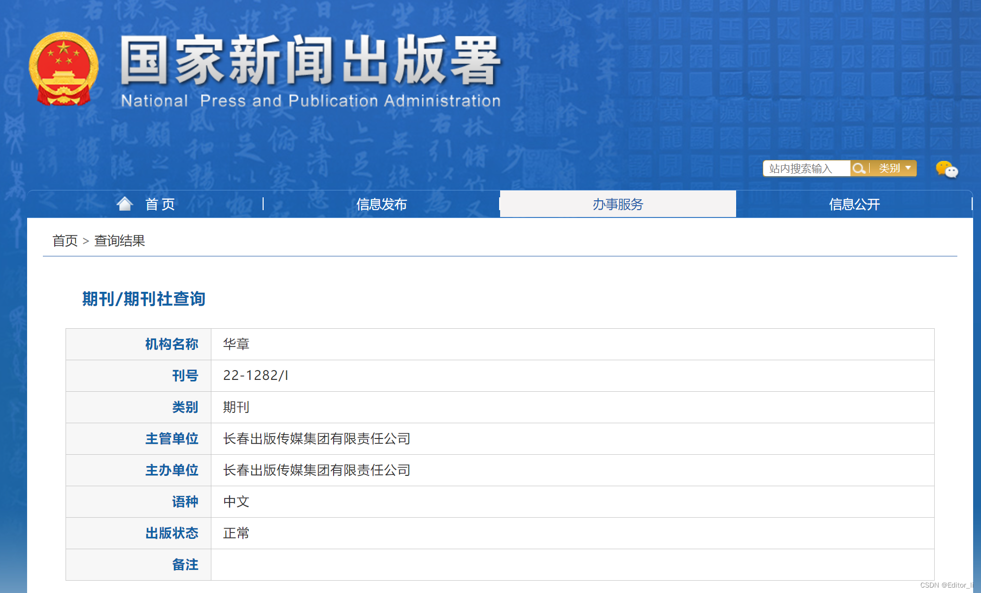Click the house icon beside 首页
This screenshot has width=981, height=593.
125,204
